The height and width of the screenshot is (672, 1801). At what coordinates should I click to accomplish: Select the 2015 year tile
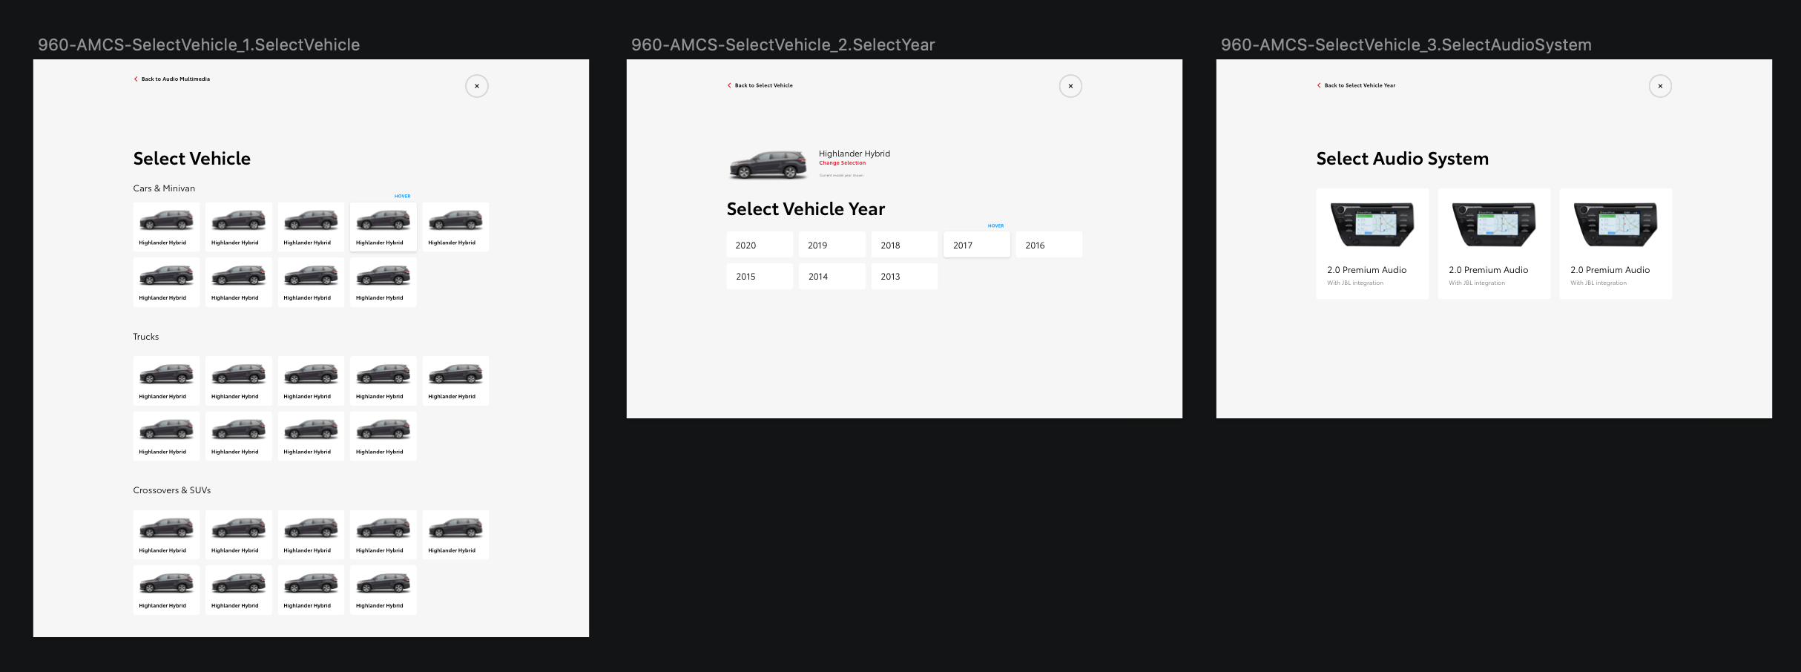click(x=760, y=276)
